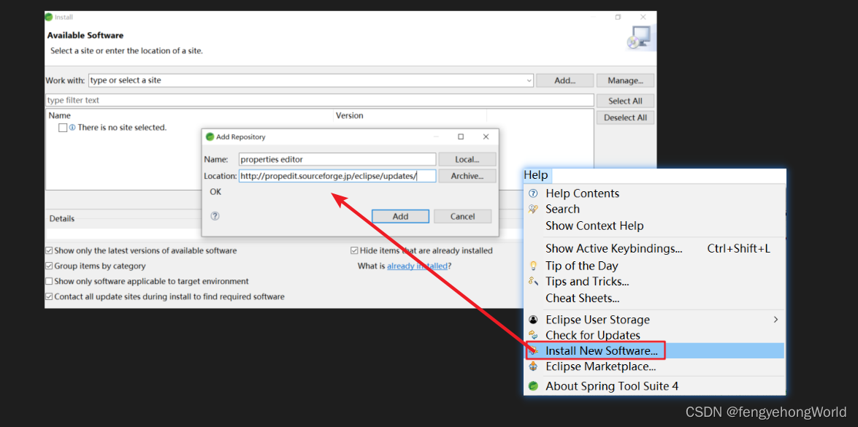Open the Help menu header
This screenshot has height=427, width=858.
(536, 175)
